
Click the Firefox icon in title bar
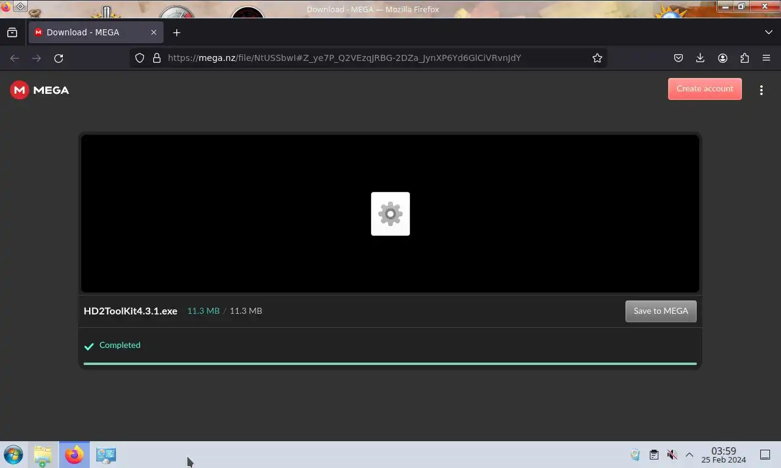(6, 7)
